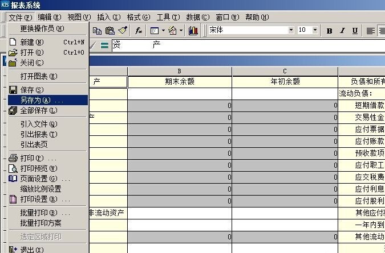Select 关闭(C) menu entry
This screenshot has height=253, width=385.
pos(48,63)
